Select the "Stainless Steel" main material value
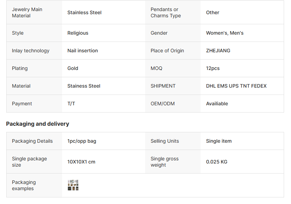The width and height of the screenshot is (291, 204). (x=84, y=12)
